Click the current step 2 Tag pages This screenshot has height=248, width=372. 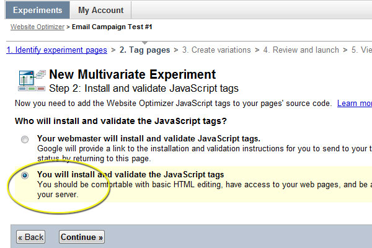tap(145, 50)
